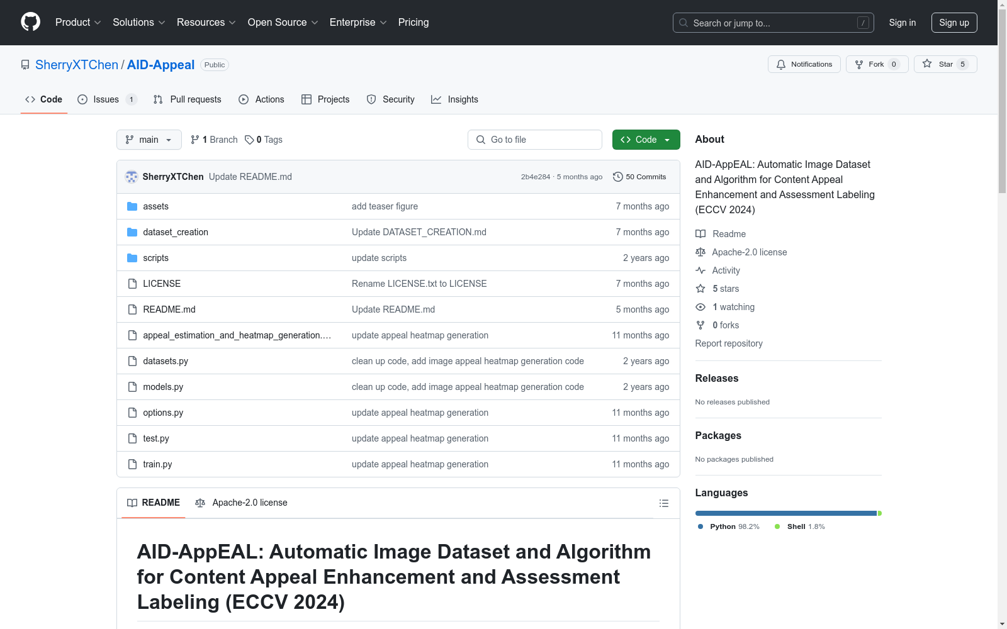Viewport: 1007px width, 629px height.
Task: Switch to the Actions tab
Action: coord(261,99)
